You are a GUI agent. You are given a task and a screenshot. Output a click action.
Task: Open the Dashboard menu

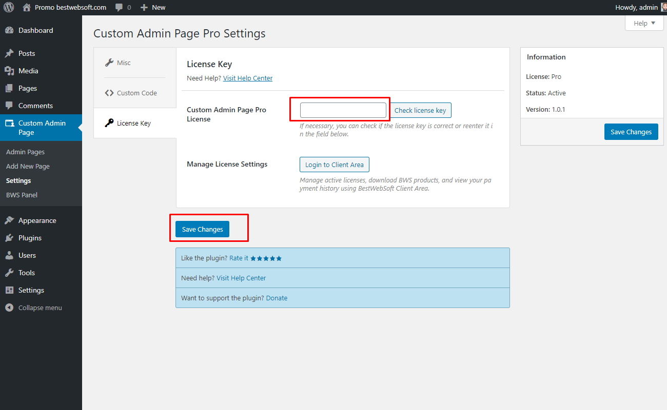pyautogui.click(x=35, y=30)
